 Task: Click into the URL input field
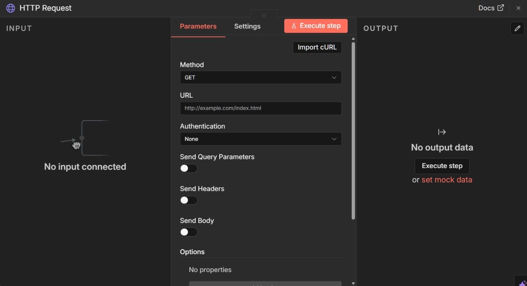pyautogui.click(x=260, y=108)
